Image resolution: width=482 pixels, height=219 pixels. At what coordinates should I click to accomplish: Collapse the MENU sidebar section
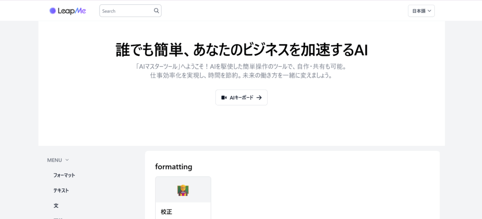(x=58, y=160)
